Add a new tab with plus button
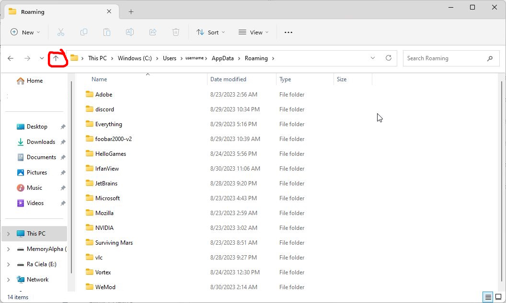506x303 pixels. tap(131, 11)
